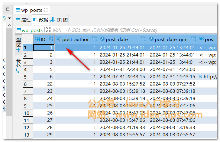This screenshot has height=142, width=220.
Task: Select post_date_gmt cell 2024-08-03 07:55:57
Action: [172, 135]
